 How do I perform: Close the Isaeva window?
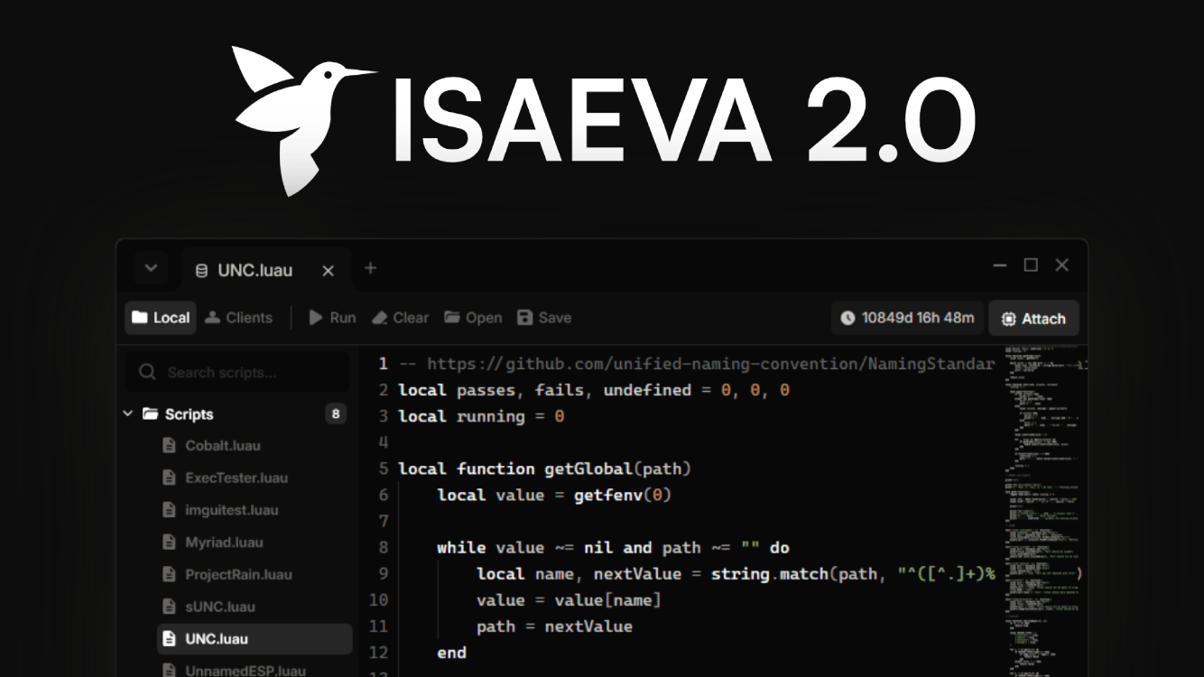pyautogui.click(x=1062, y=265)
